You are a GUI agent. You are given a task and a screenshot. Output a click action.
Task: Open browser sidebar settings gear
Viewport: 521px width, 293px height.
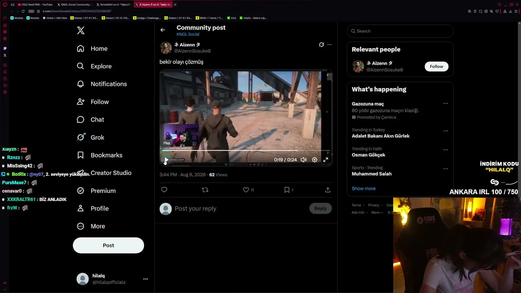click(5, 92)
